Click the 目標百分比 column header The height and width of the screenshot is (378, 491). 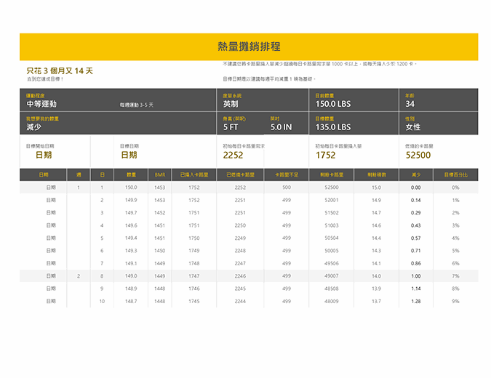[455, 175]
